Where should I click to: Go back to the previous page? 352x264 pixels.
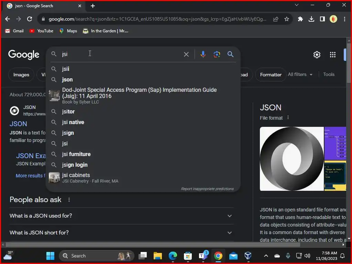[x=8, y=19]
